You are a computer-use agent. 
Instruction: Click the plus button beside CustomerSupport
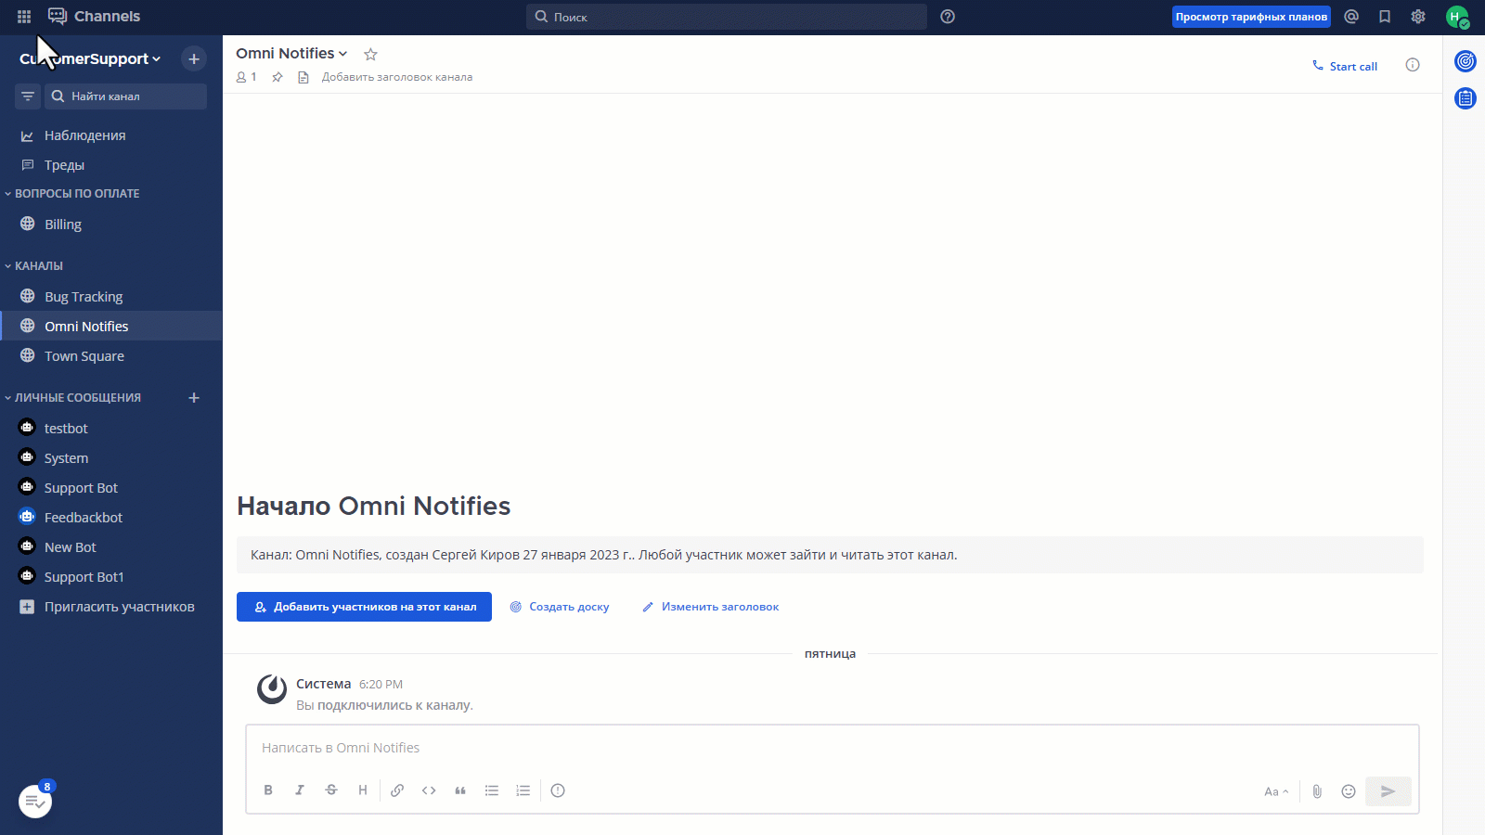tap(194, 58)
